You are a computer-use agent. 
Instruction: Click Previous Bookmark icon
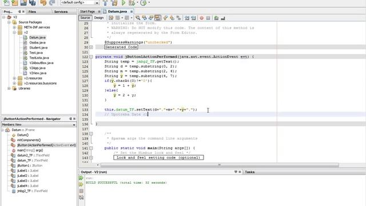(165, 18)
